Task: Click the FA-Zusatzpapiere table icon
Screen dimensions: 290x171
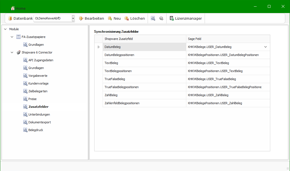Action: 18,37
